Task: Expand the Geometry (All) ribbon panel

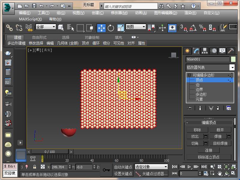Action: [68, 43]
